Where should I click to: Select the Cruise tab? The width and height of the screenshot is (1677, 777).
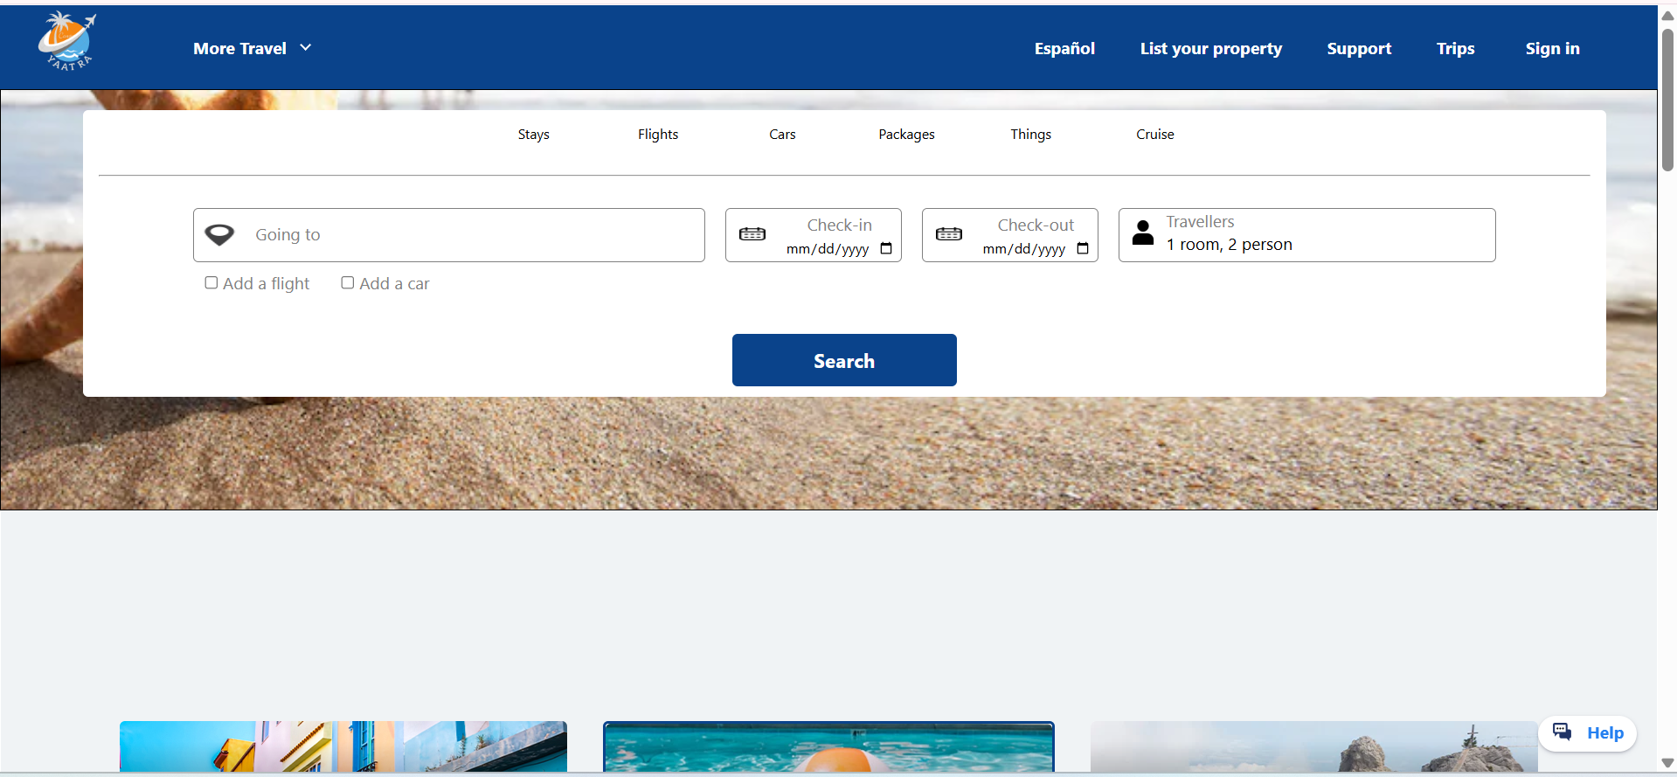(1155, 135)
